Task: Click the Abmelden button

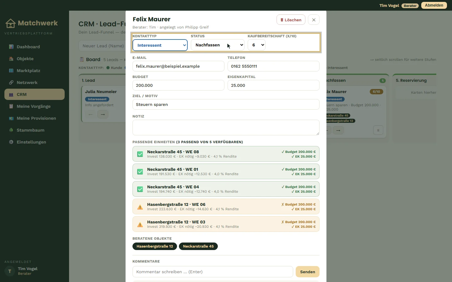Action: click(434, 5)
